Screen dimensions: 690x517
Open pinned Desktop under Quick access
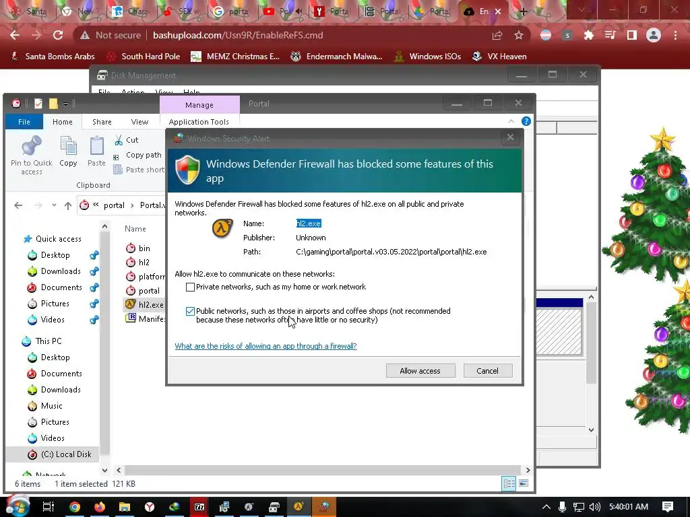click(x=55, y=255)
